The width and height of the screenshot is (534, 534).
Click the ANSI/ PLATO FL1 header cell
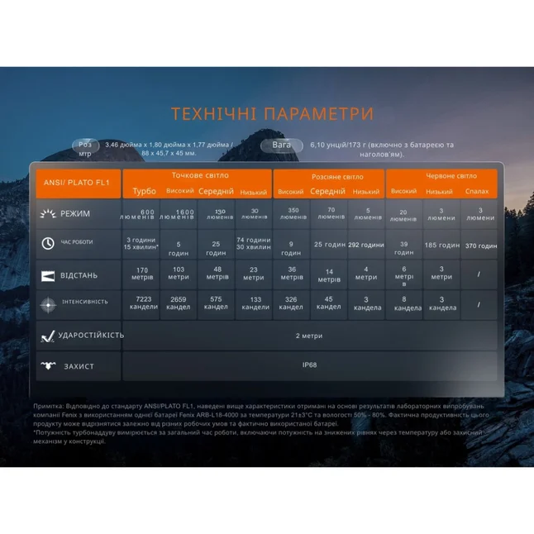[x=79, y=184]
